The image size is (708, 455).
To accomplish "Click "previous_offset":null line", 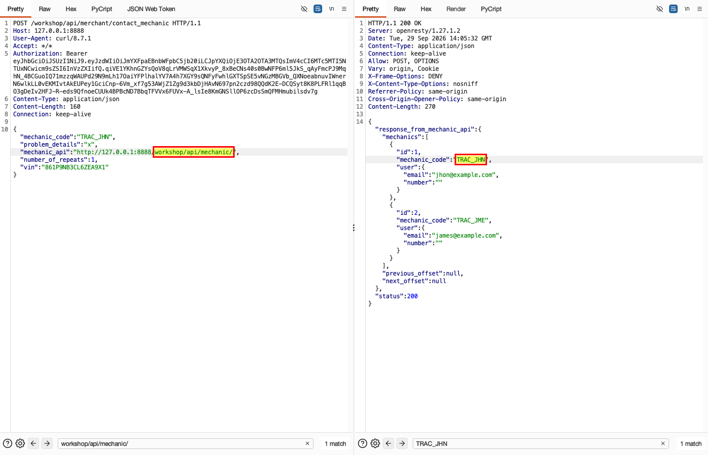I will 423,274.
